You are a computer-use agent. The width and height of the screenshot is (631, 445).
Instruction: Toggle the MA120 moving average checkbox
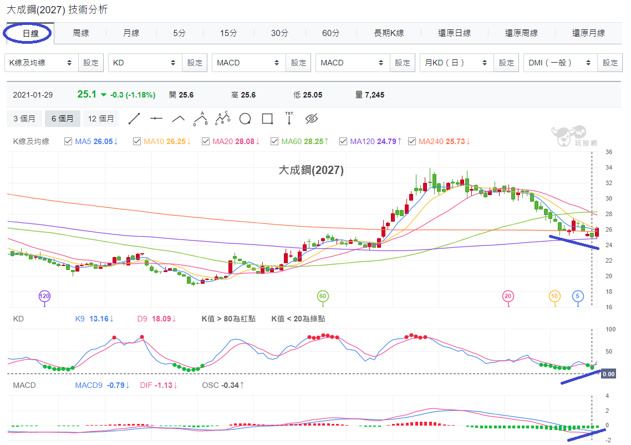[x=343, y=141]
